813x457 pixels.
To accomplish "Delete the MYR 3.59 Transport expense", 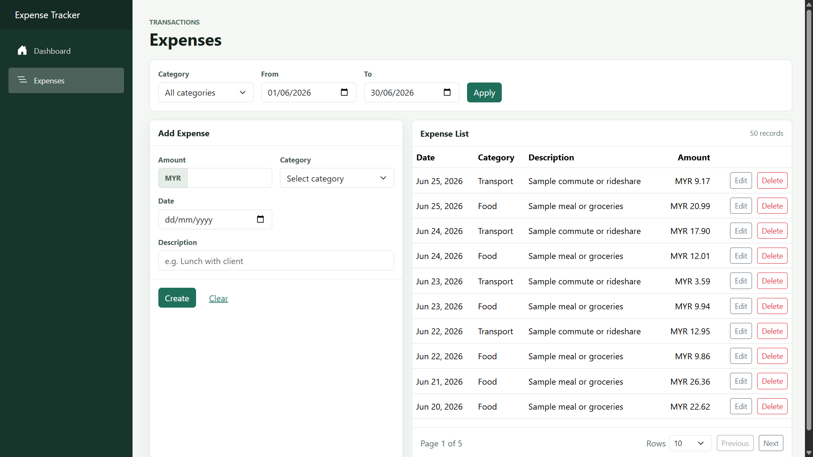I will pyautogui.click(x=772, y=281).
